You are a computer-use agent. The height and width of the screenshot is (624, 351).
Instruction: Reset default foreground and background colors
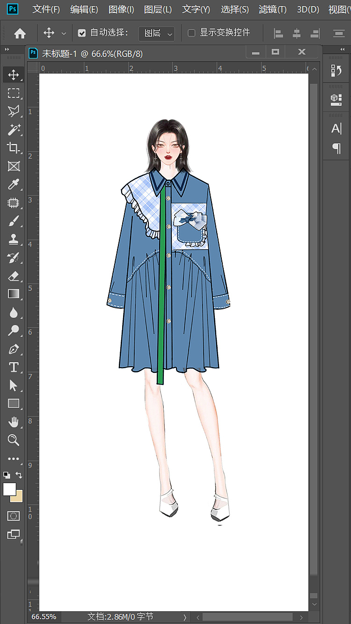pyautogui.click(x=7, y=475)
